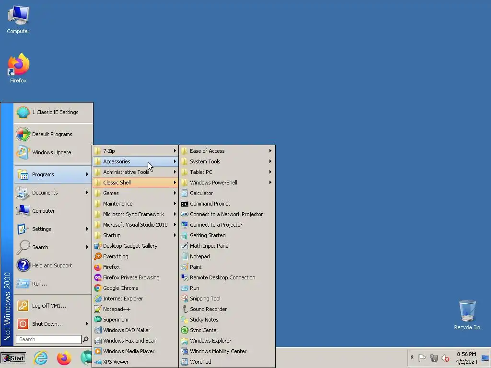491x368 pixels.
Task: Expand the Games folder
Action: [x=135, y=193]
